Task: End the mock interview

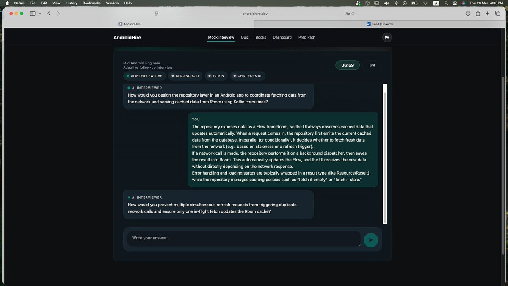Action: (x=372, y=65)
